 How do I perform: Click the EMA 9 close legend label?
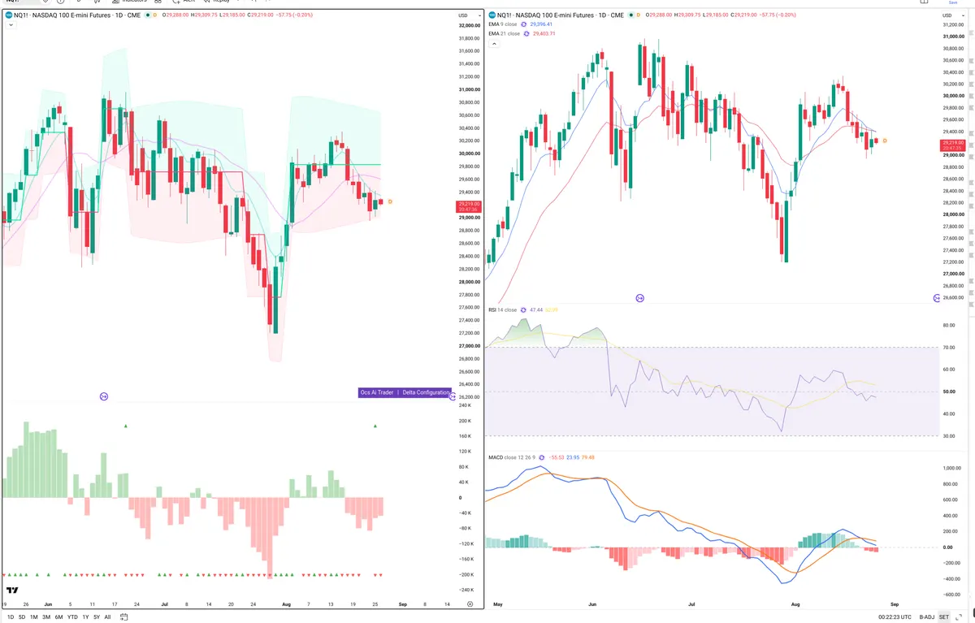point(503,24)
